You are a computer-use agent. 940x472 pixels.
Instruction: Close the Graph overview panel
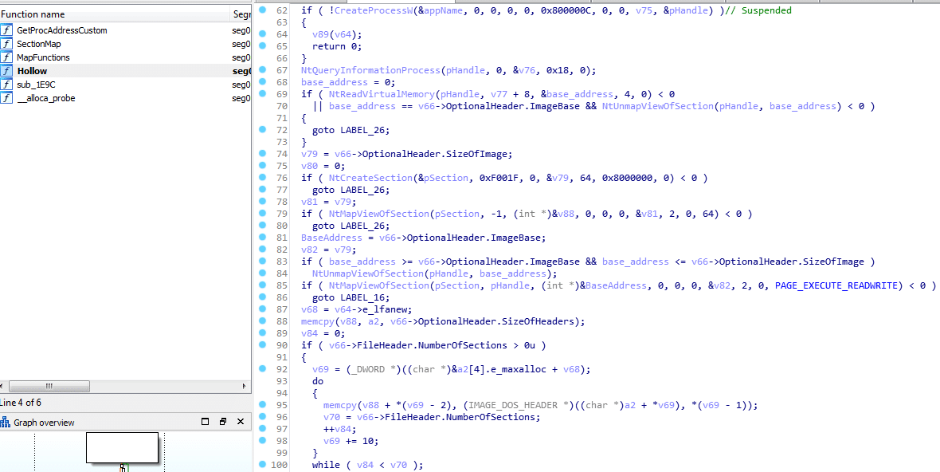pyautogui.click(x=241, y=422)
